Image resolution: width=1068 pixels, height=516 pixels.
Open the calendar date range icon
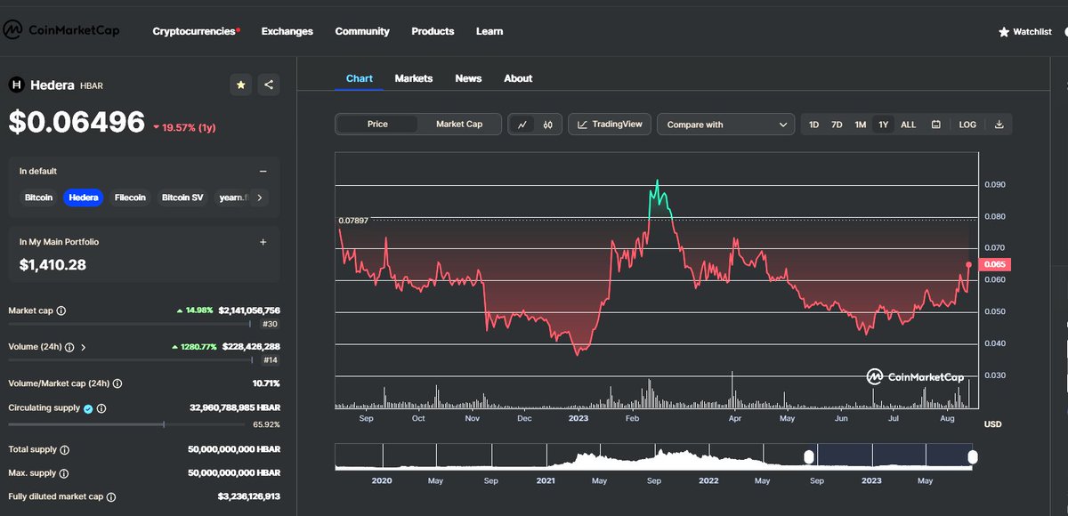coord(935,125)
